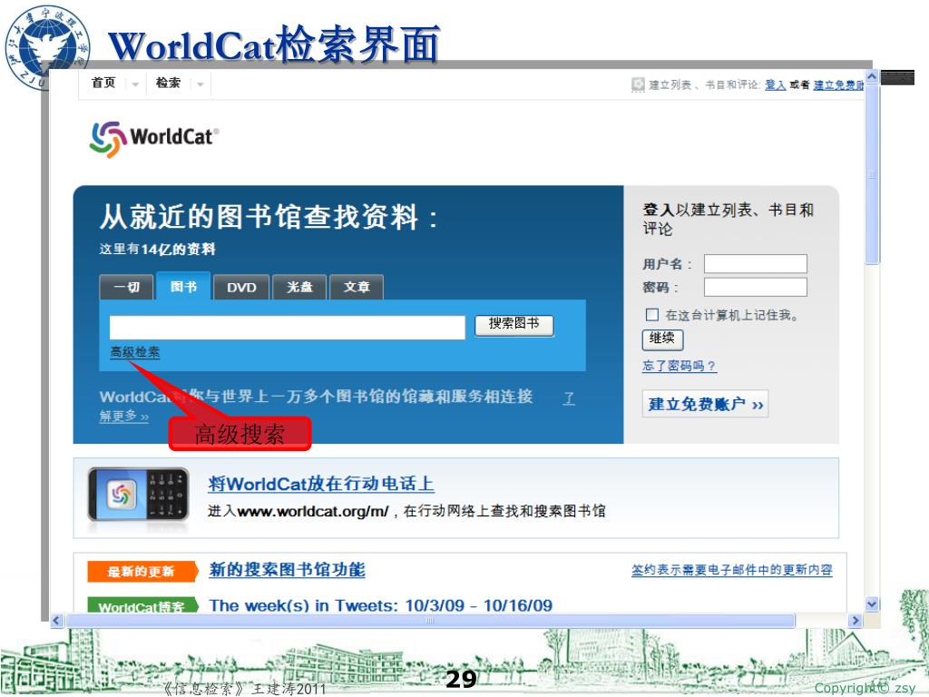Screen dimensions: 929x697
Task: Click the WorldCat博客 green label
Action: (141, 605)
